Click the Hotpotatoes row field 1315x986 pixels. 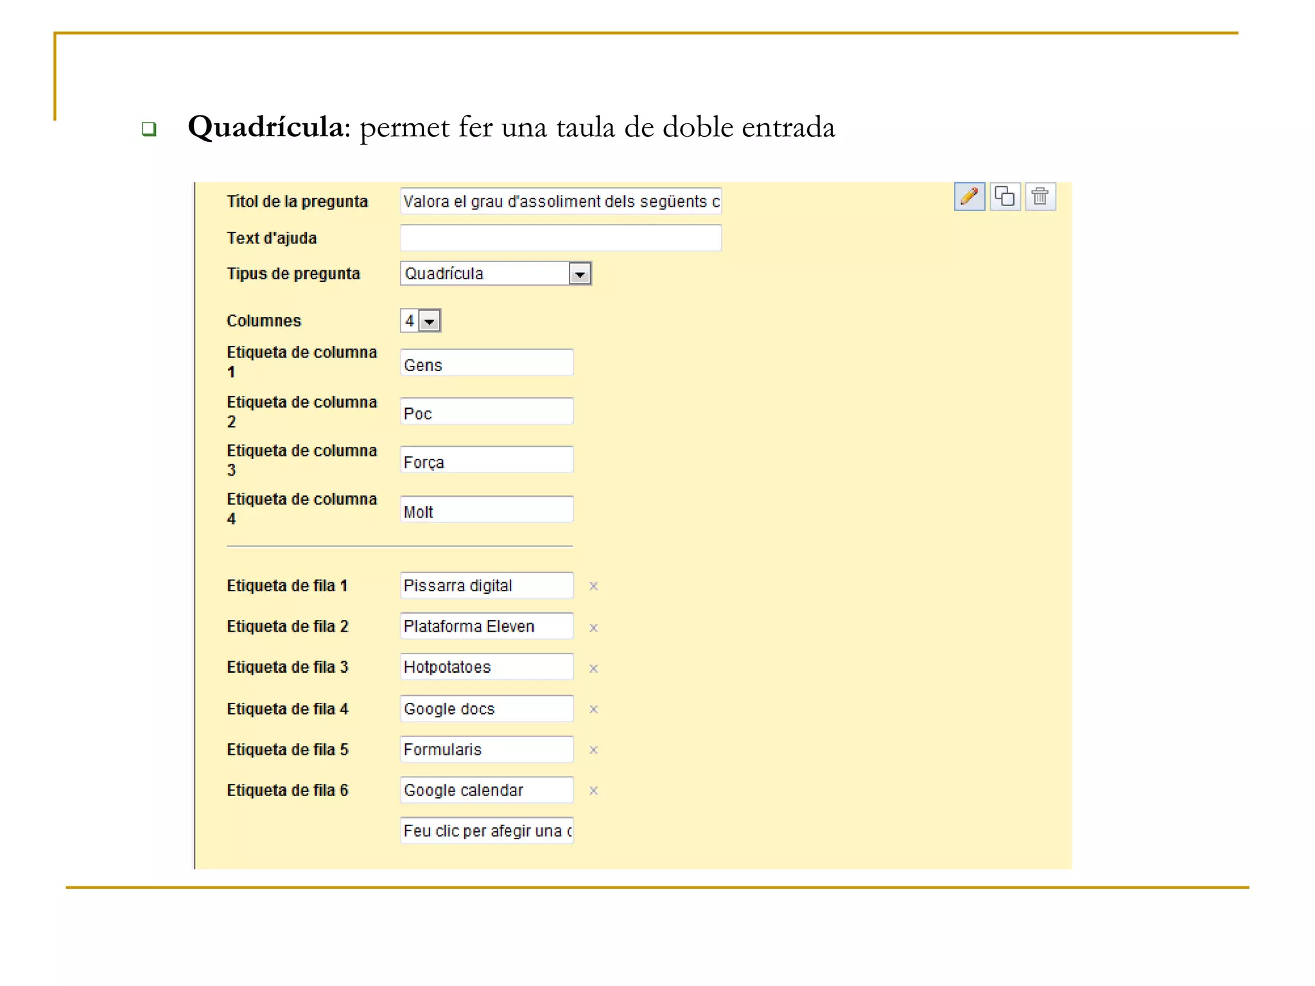486,667
